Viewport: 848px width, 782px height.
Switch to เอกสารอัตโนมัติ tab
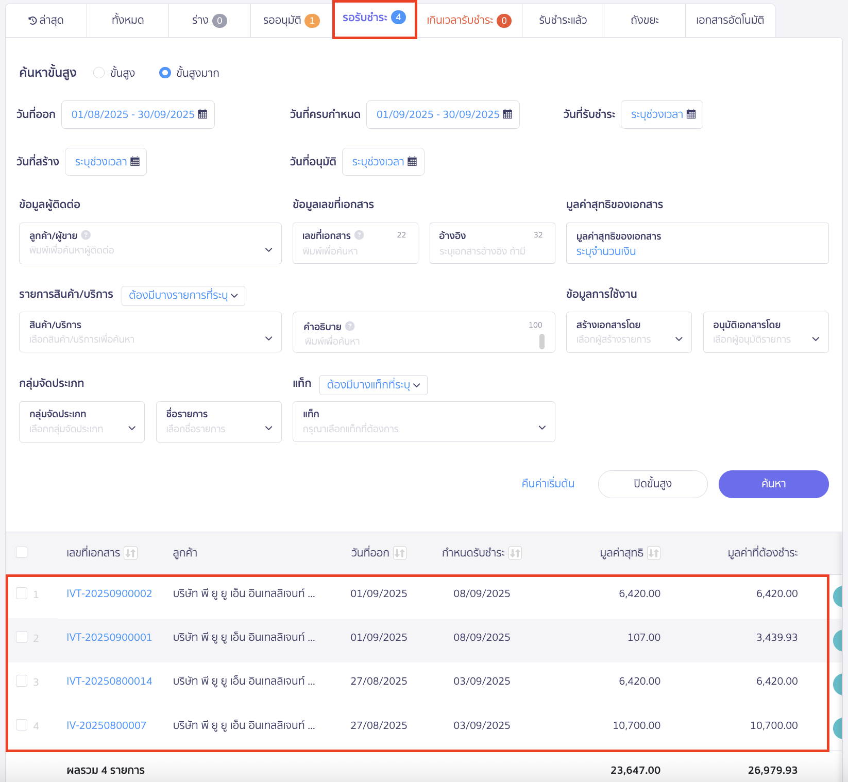tap(730, 21)
